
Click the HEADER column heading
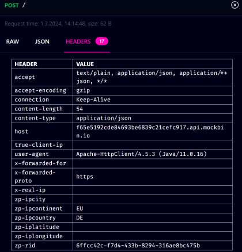26,64
